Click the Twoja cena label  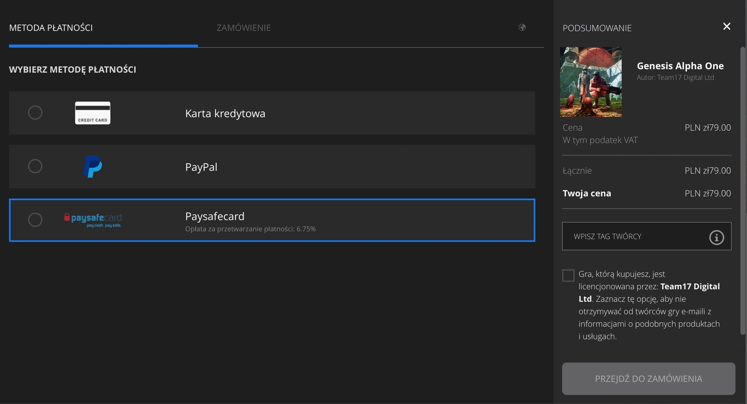point(587,193)
